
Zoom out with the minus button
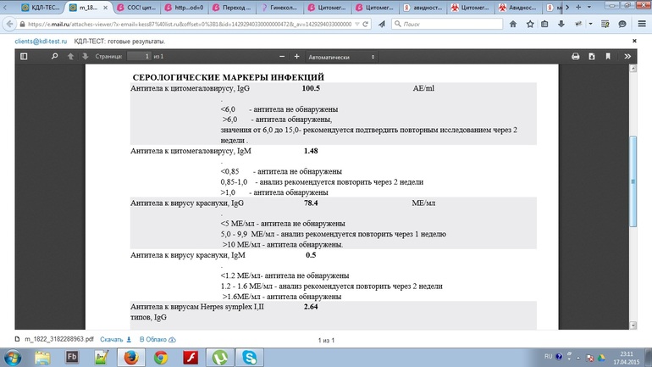282,56
